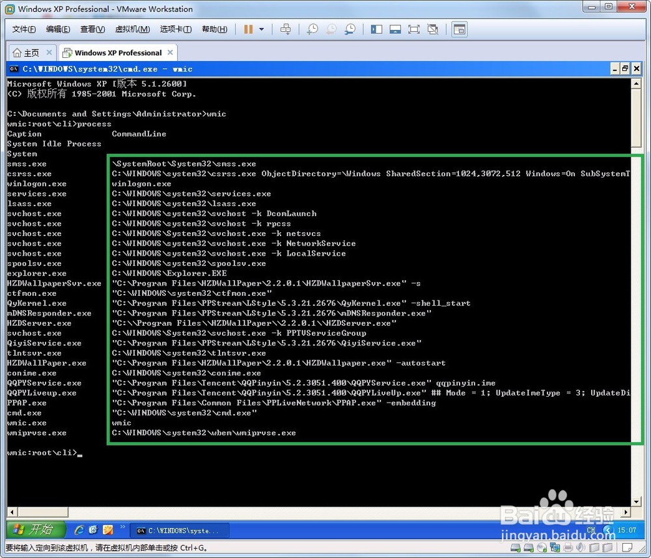Click the printer device status icon
This screenshot has width=651, height=558.
coord(568,548)
